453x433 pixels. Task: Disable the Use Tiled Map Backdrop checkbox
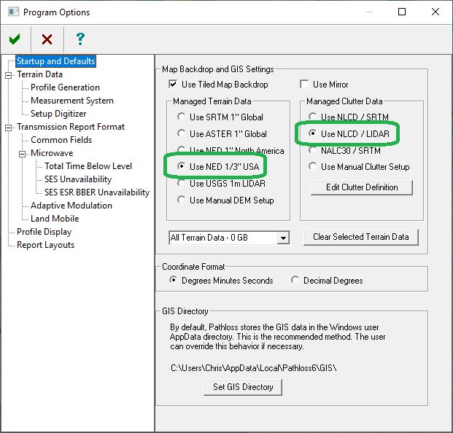[x=173, y=85]
